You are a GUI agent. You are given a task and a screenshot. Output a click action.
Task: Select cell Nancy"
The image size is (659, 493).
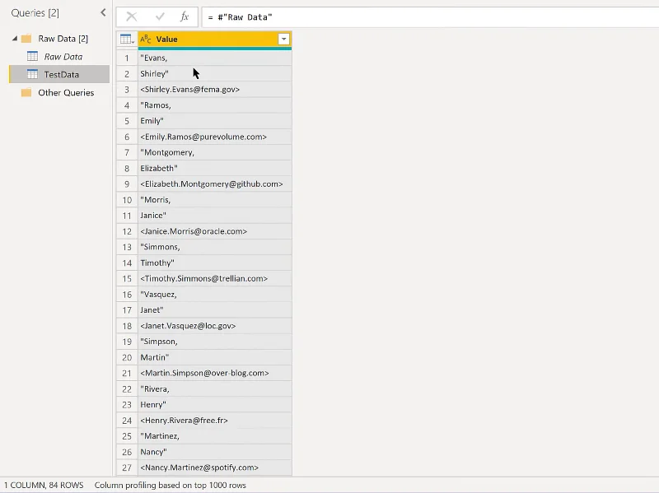point(215,452)
